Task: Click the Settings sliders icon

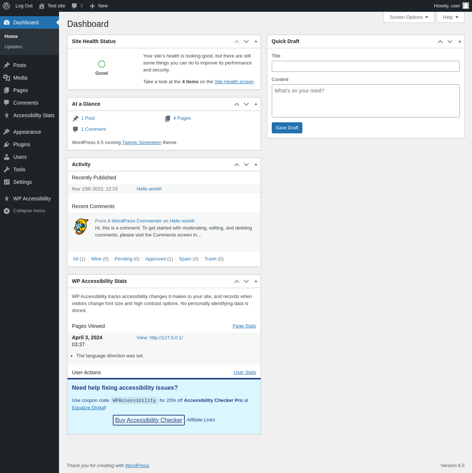Action: click(7, 182)
